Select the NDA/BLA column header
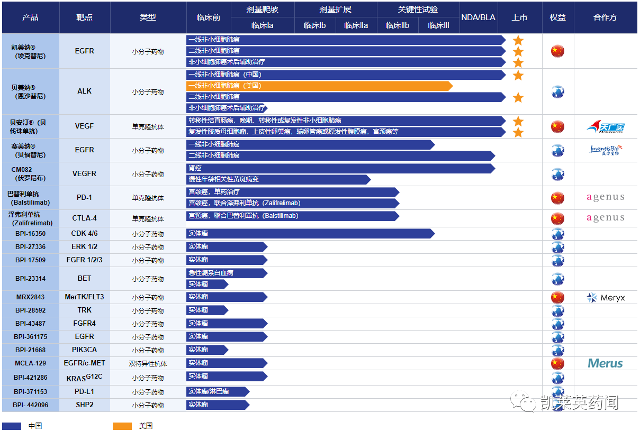This screenshot has width=640, height=431. pyautogui.click(x=478, y=17)
